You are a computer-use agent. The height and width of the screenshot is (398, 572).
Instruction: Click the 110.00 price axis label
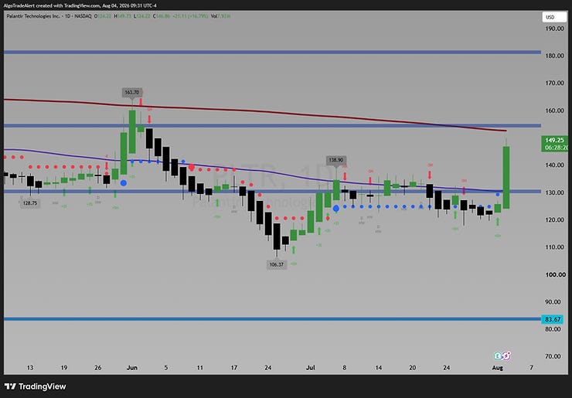click(555, 247)
